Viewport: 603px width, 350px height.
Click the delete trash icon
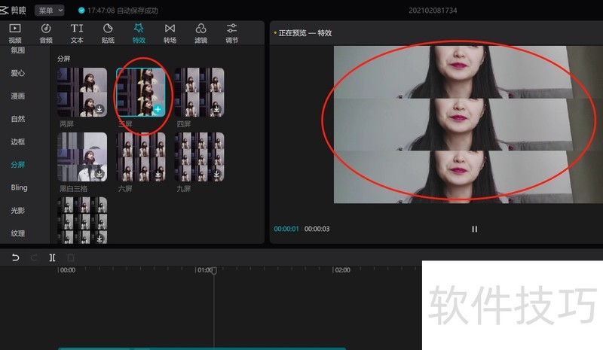(x=70, y=257)
